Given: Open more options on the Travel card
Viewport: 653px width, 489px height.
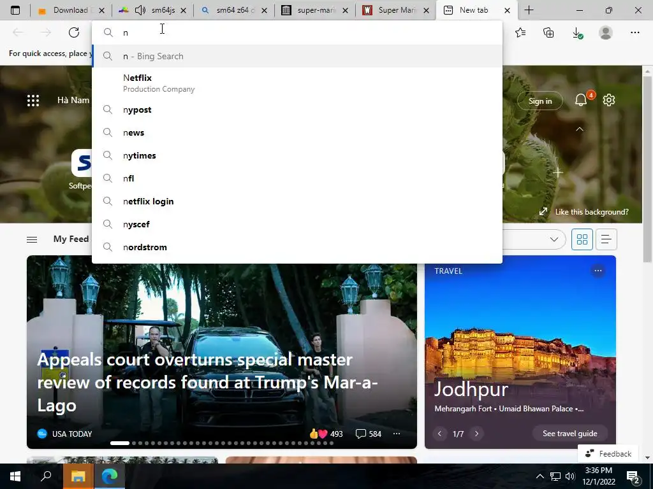Looking at the screenshot, I should click(598, 271).
